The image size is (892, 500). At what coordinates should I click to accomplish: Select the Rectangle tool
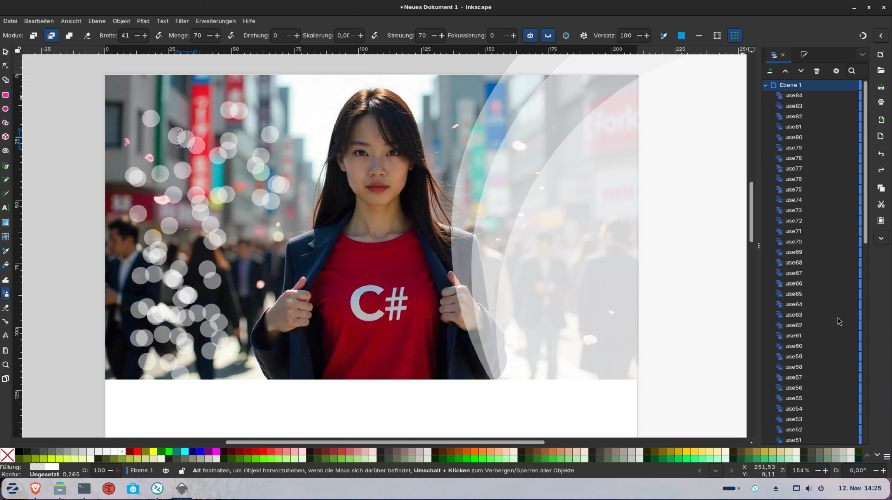point(5,95)
